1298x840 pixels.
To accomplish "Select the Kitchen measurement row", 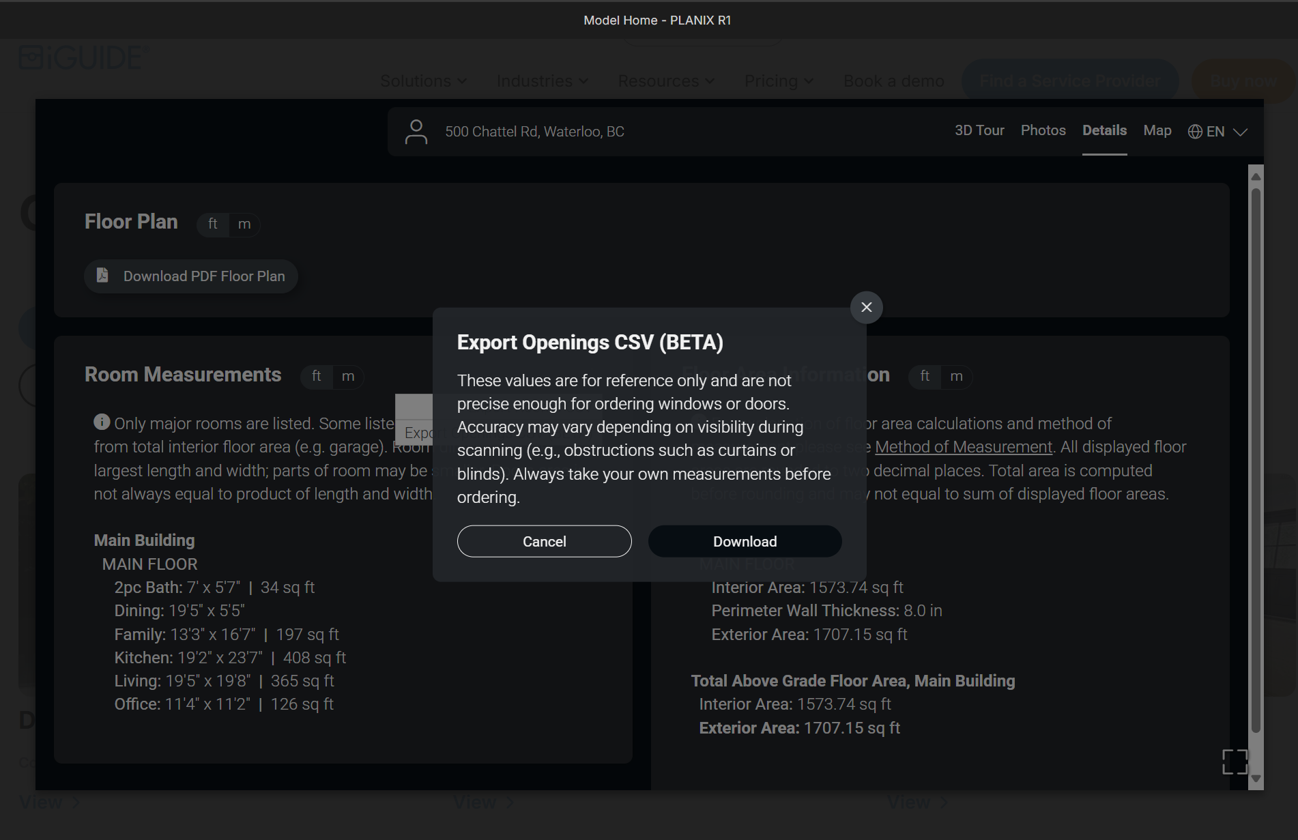I will coord(230,658).
